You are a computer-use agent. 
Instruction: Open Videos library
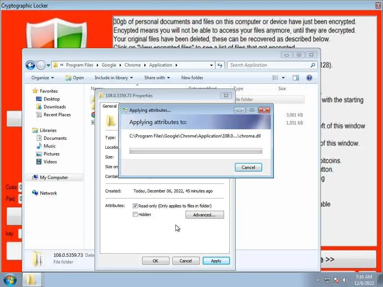[x=50, y=161]
